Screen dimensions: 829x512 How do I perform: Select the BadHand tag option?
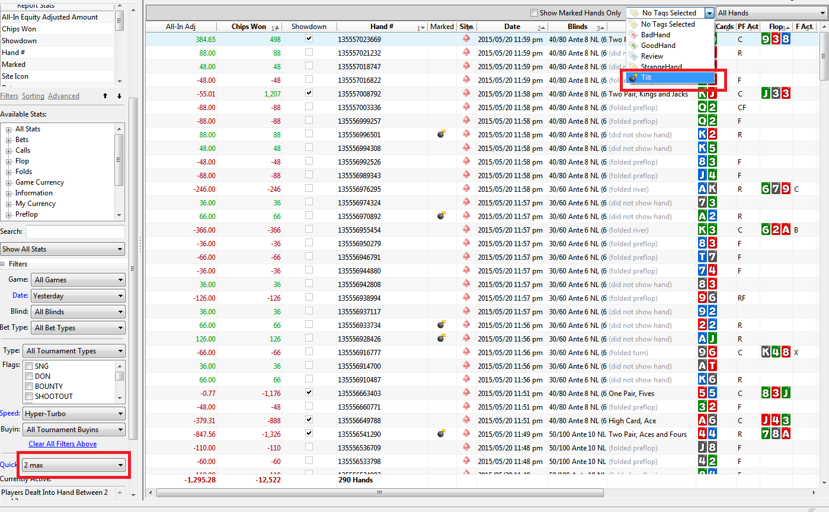[670, 35]
